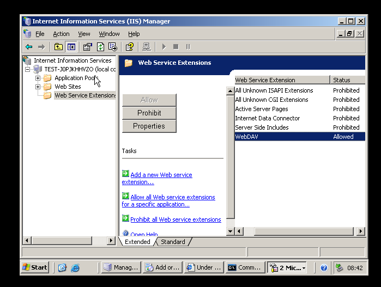Image resolution: width=381 pixels, height=287 pixels.
Task: Launch Internet Explorer from quick launch
Action: click(75, 268)
